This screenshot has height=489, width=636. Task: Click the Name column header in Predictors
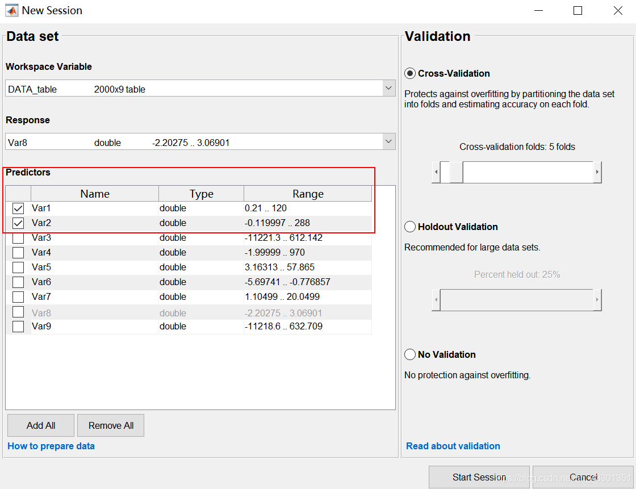click(95, 194)
